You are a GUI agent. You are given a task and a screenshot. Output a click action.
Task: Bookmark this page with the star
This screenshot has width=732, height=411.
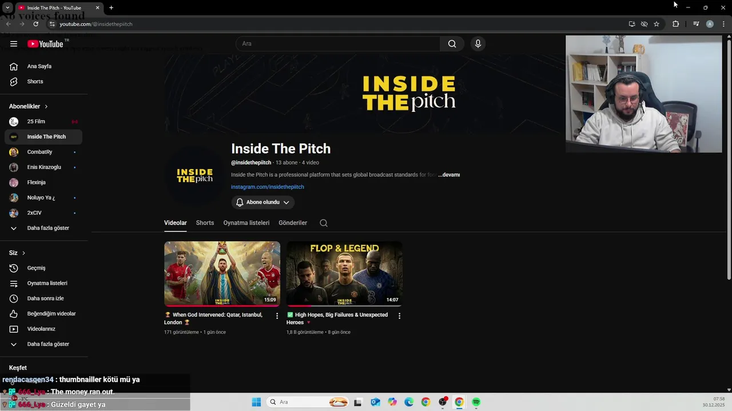tap(657, 24)
